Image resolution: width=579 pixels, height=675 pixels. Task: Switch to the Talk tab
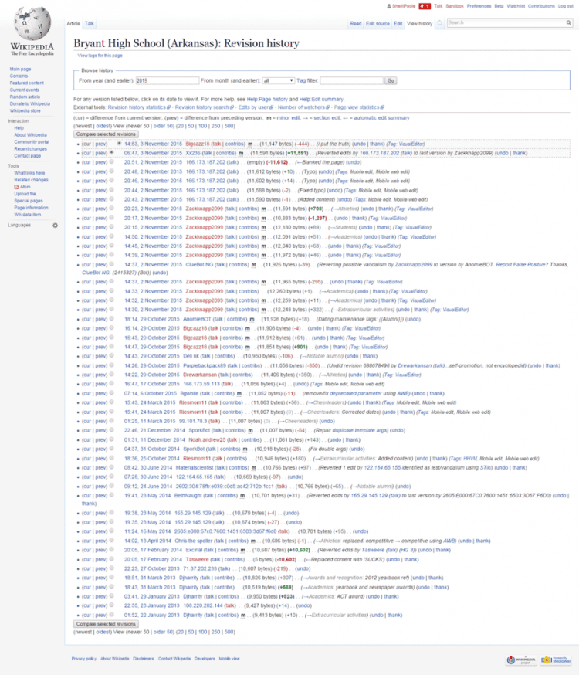(x=90, y=24)
